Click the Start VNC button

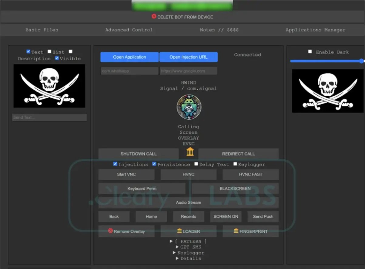point(126,174)
